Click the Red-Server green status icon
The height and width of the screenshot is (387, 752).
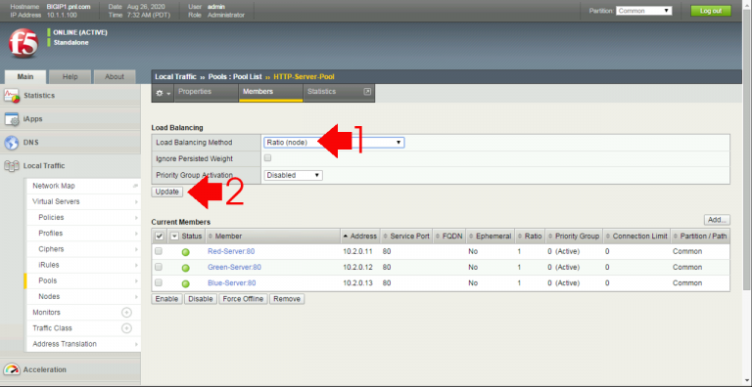point(186,252)
